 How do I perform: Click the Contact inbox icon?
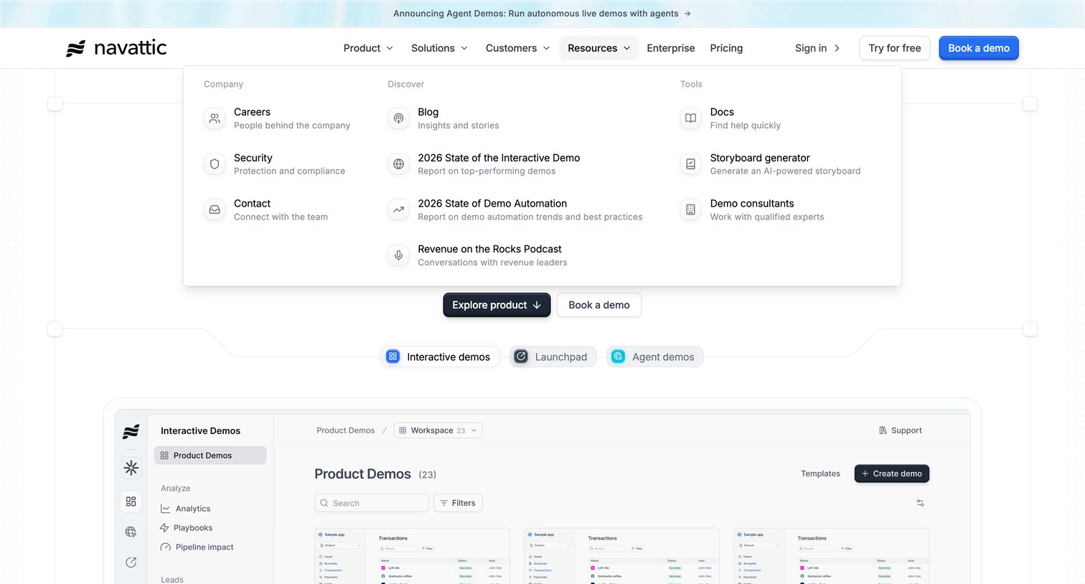(215, 210)
